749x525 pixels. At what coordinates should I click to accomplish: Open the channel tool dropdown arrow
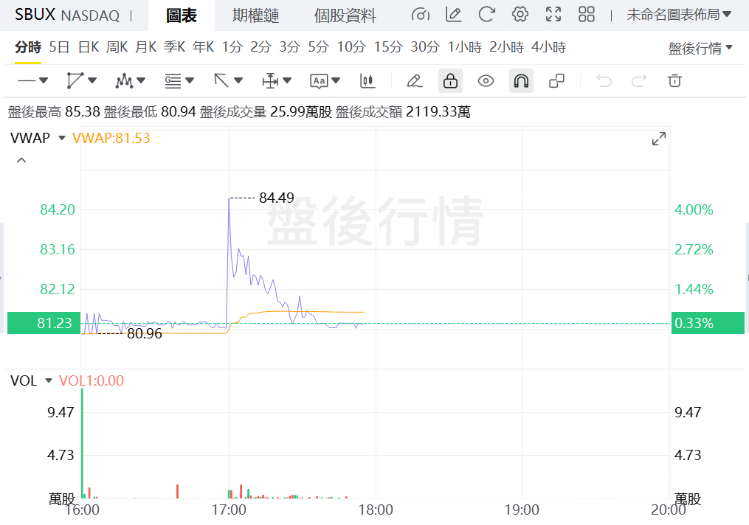pyautogui.click(x=92, y=80)
